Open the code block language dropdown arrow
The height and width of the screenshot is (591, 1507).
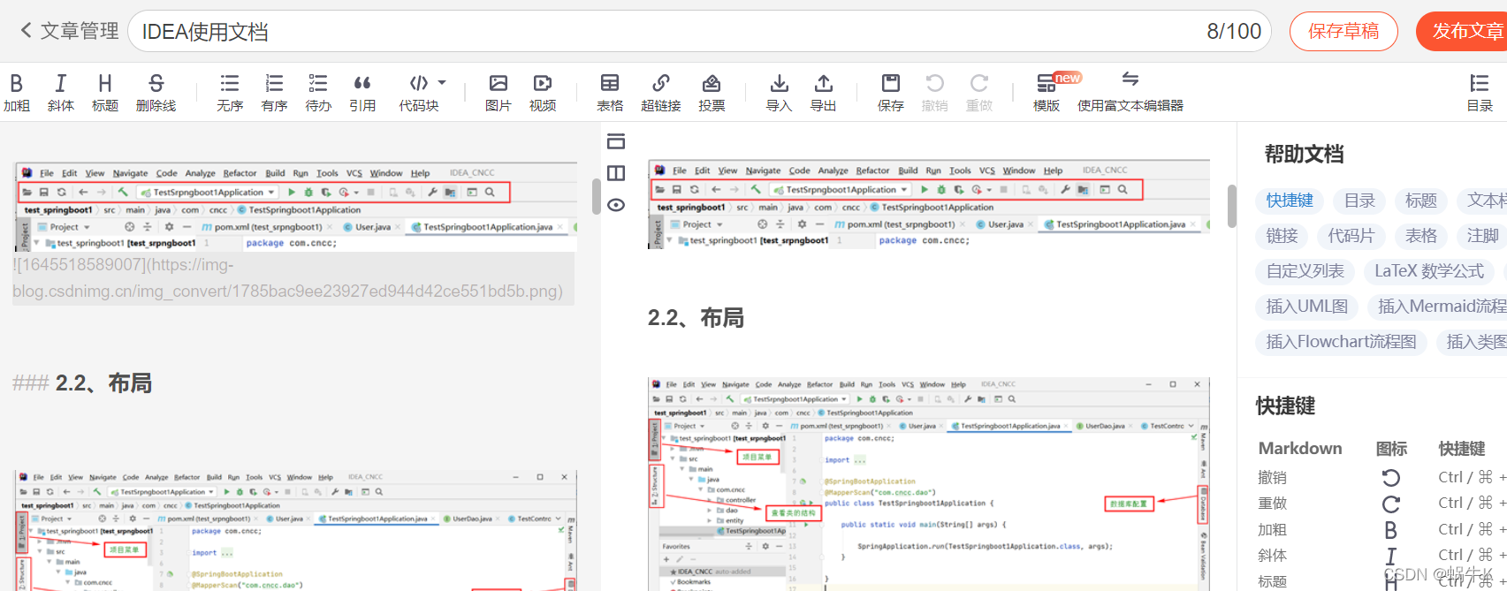click(442, 83)
